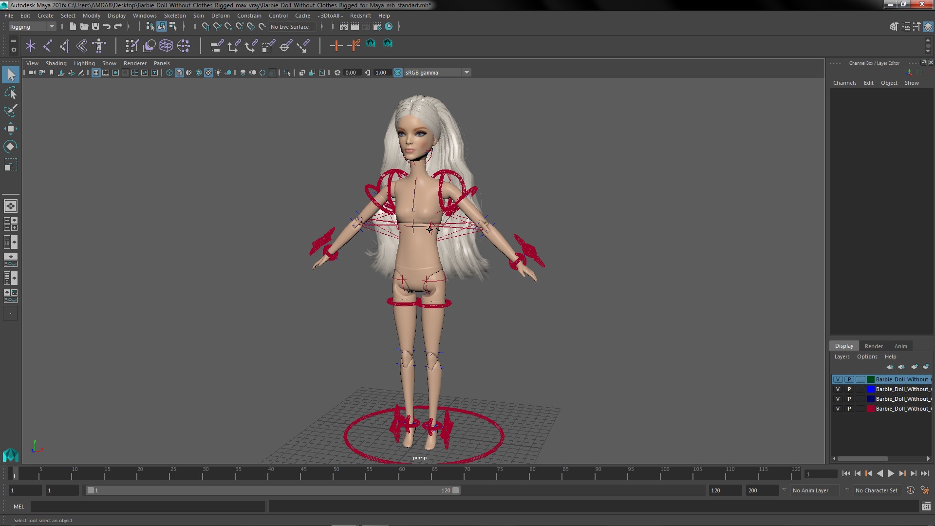
Task: Open the Skeleton menu
Action: coord(174,16)
